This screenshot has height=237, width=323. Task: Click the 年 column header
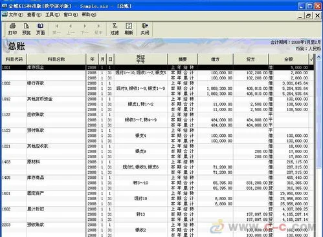pyautogui.click(x=93, y=59)
